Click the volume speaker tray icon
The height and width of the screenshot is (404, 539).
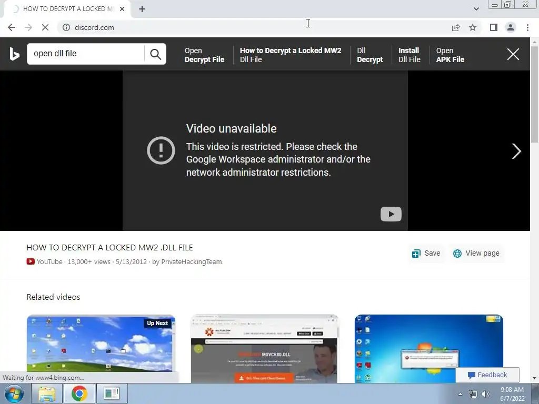pyautogui.click(x=486, y=394)
